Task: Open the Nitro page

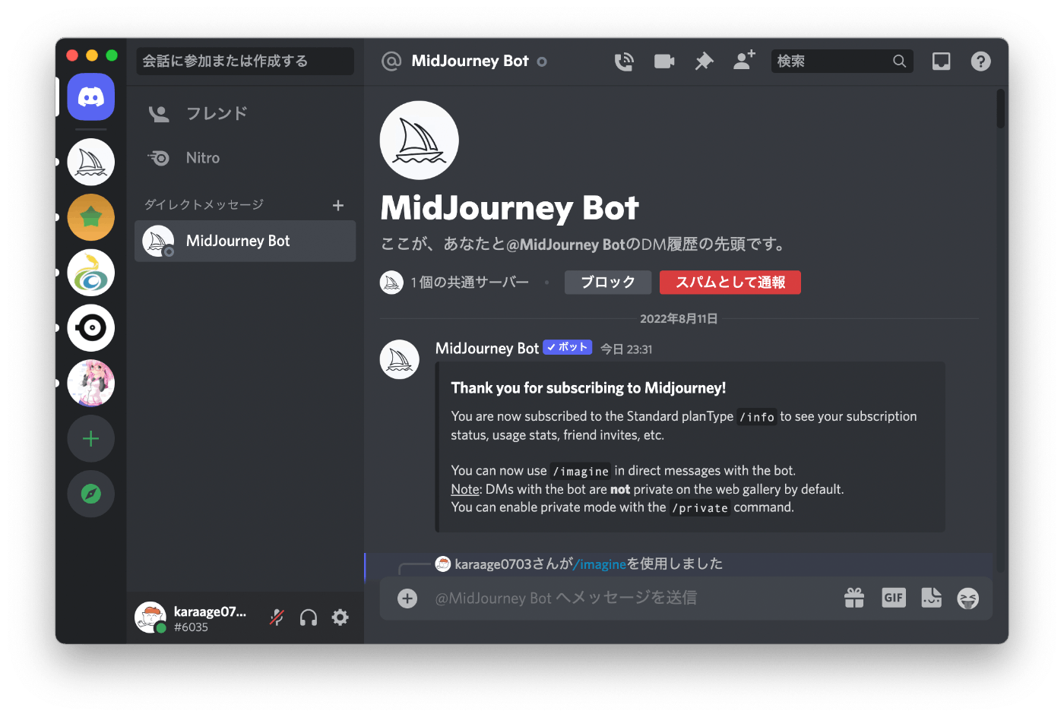Action: point(245,158)
